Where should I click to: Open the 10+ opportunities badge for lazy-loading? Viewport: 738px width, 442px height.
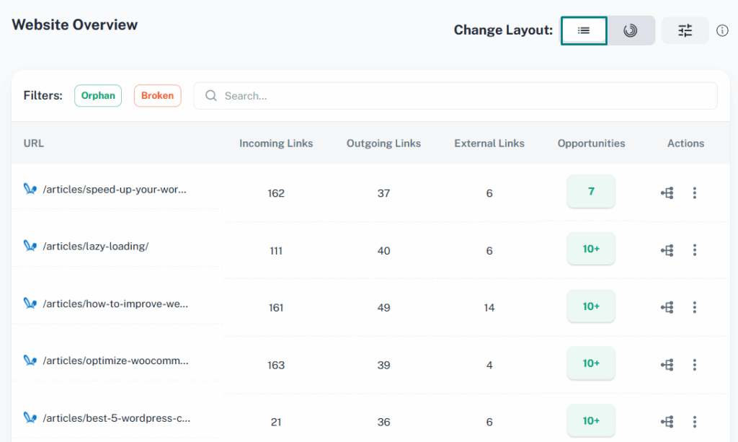point(591,249)
